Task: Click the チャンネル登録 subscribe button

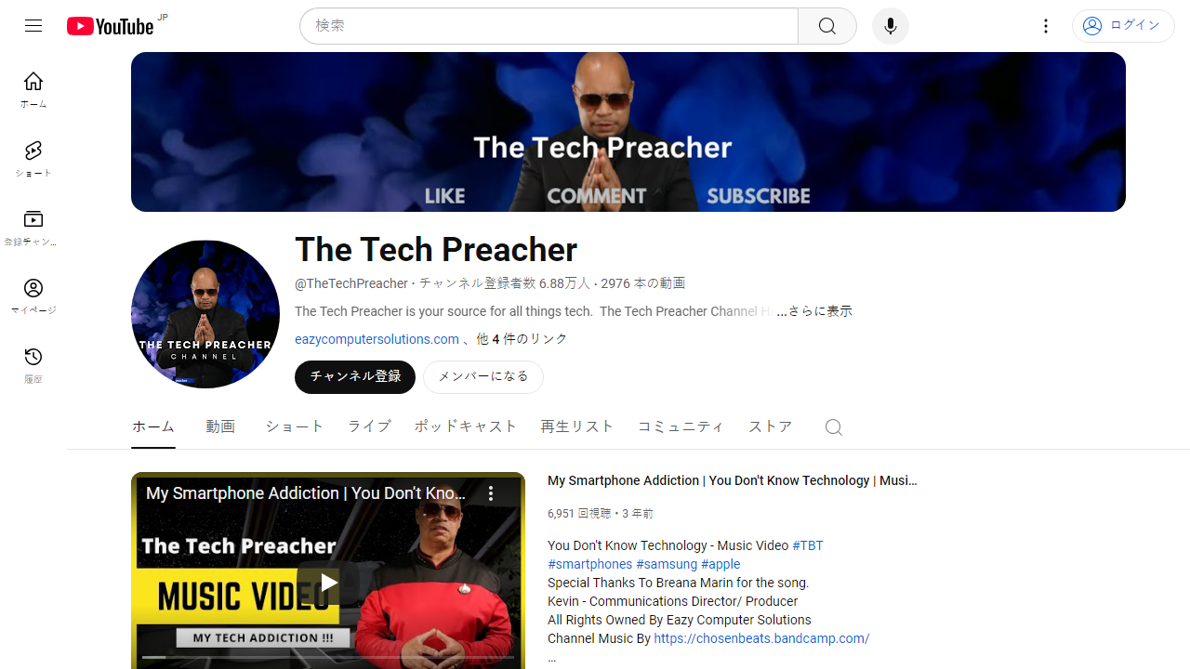Action: [x=355, y=377]
